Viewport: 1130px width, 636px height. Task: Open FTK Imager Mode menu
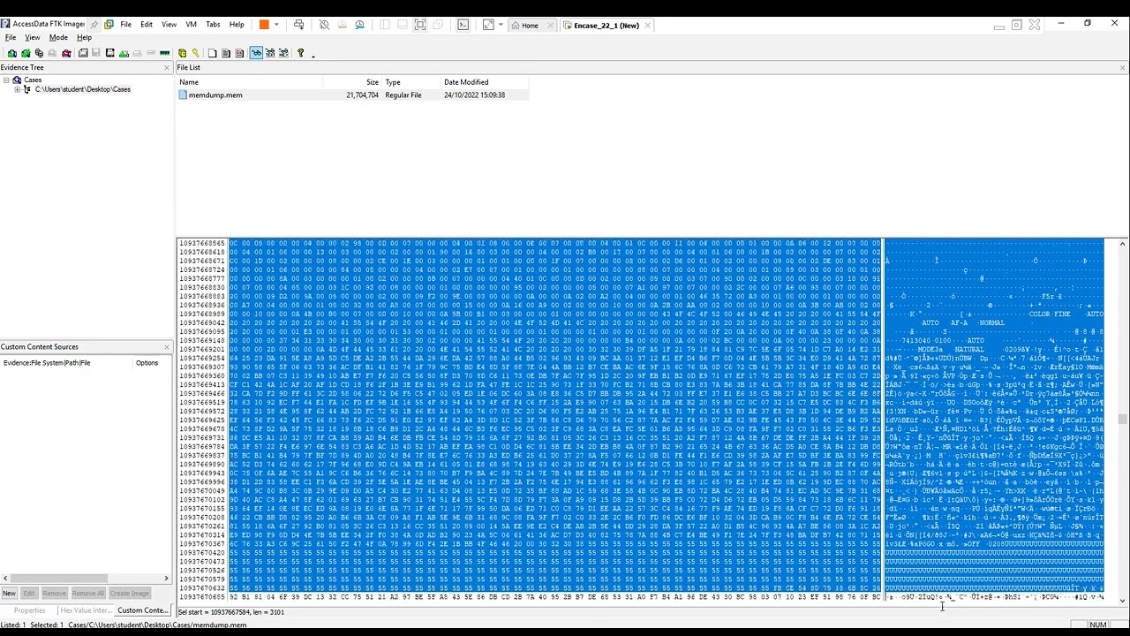coord(58,38)
